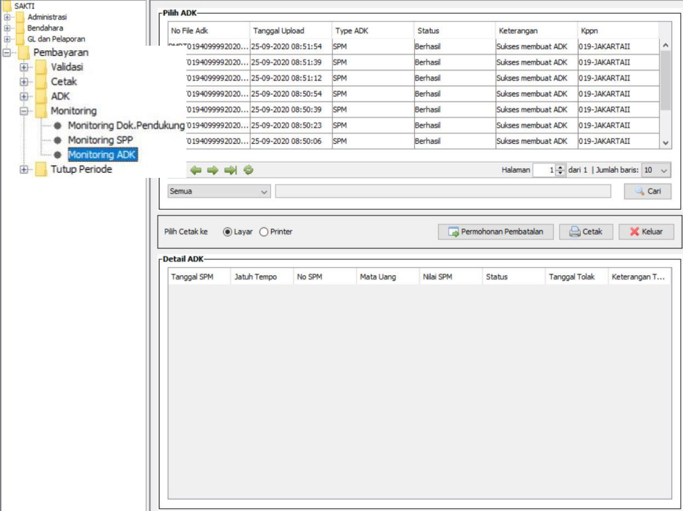683x511 pixels.
Task: Go to the next page with the right arrow
Action: pyautogui.click(x=212, y=170)
